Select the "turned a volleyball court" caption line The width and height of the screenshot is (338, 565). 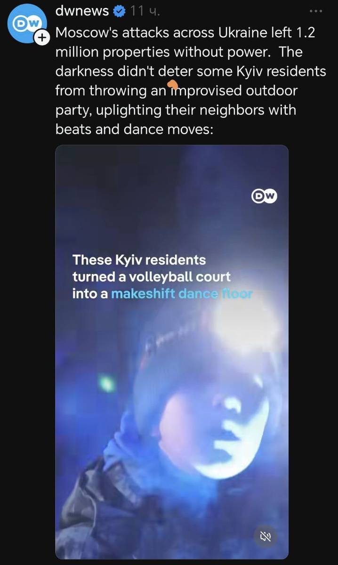(x=152, y=276)
